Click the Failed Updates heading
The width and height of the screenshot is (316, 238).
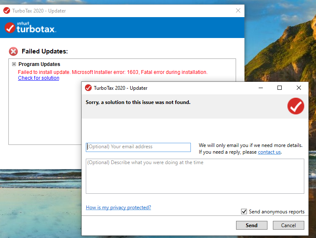tap(45, 51)
